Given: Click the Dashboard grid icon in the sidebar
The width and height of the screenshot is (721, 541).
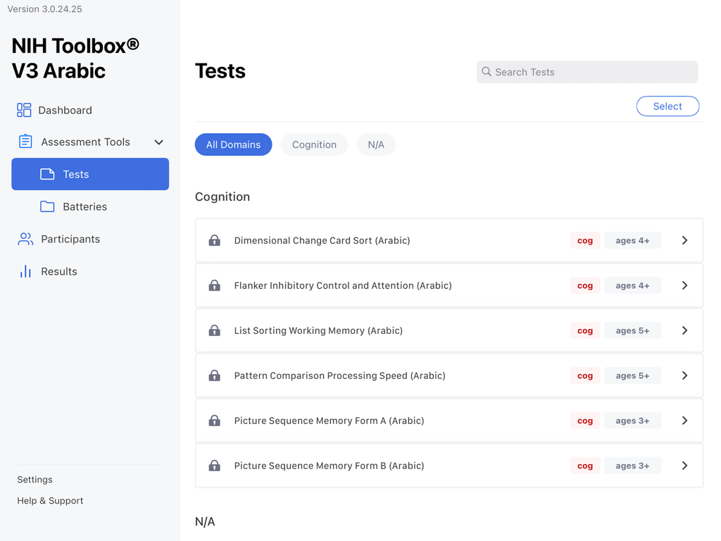Looking at the screenshot, I should click(x=24, y=110).
